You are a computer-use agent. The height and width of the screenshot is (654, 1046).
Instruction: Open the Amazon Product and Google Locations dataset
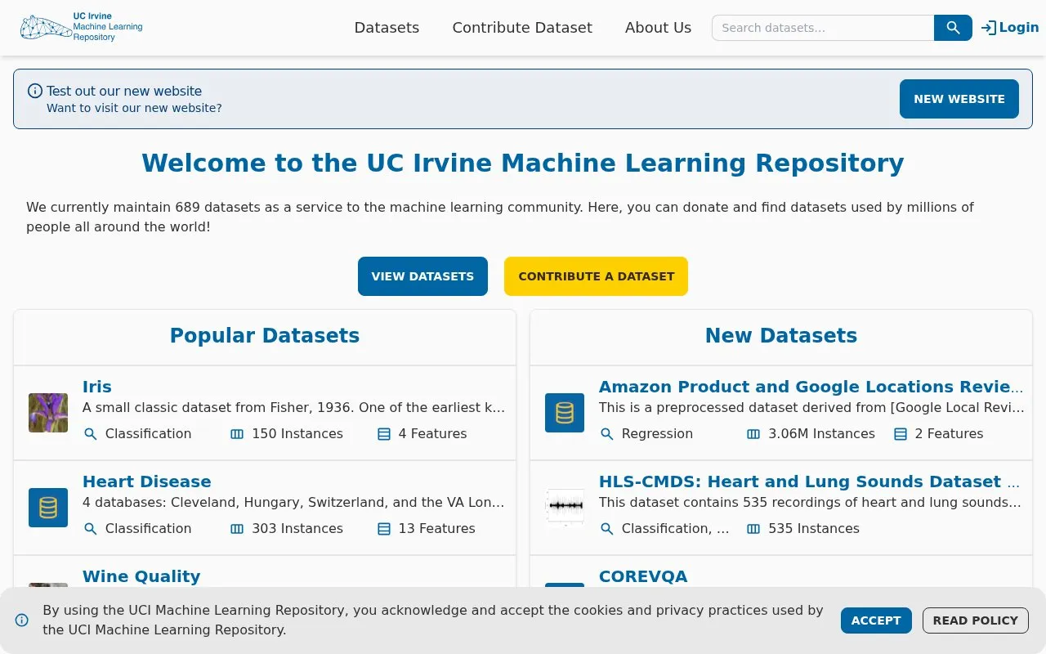[811, 387]
